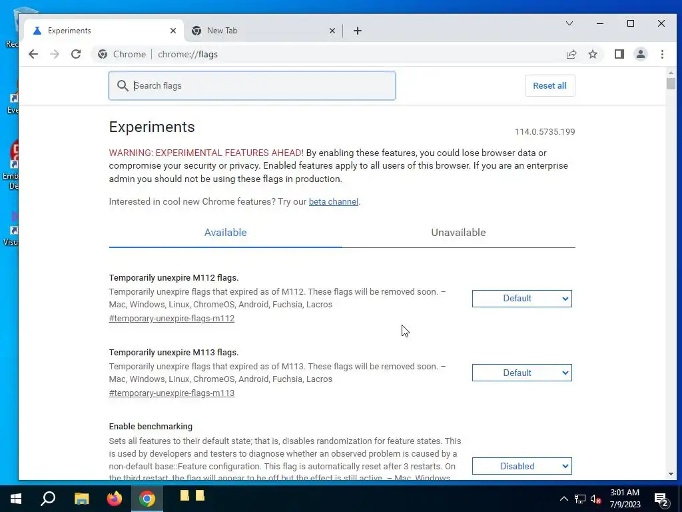Click the forward navigation arrow
The image size is (682, 512).
click(55, 54)
